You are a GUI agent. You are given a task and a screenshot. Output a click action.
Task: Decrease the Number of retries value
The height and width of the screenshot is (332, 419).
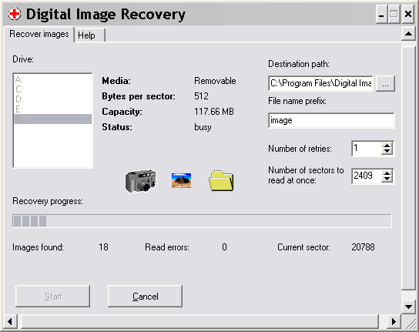pyautogui.click(x=387, y=151)
